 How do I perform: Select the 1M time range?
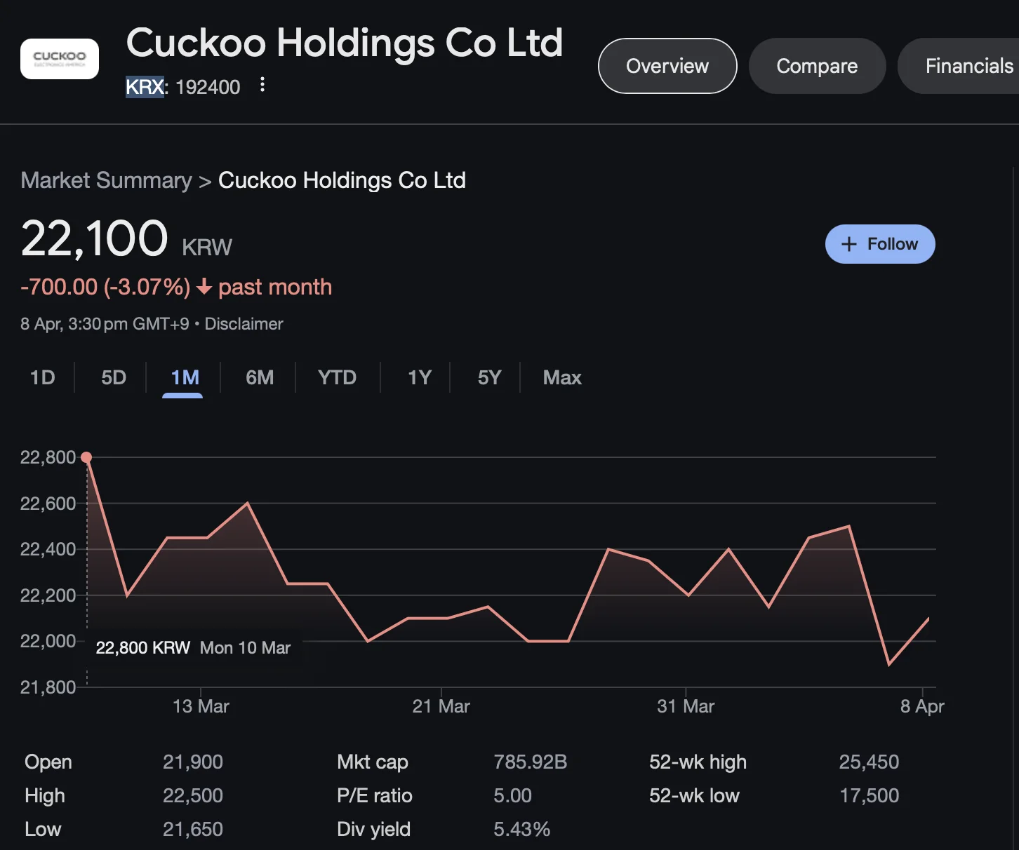(185, 378)
